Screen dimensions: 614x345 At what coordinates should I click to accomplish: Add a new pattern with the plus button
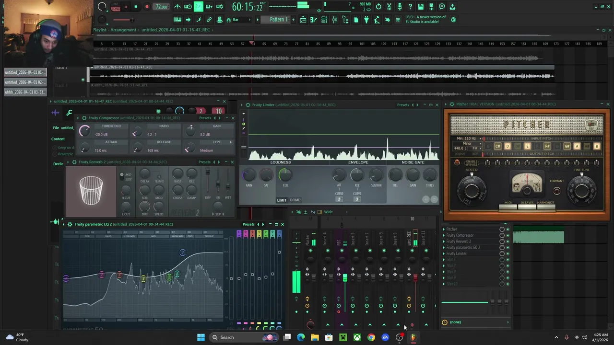293,20
